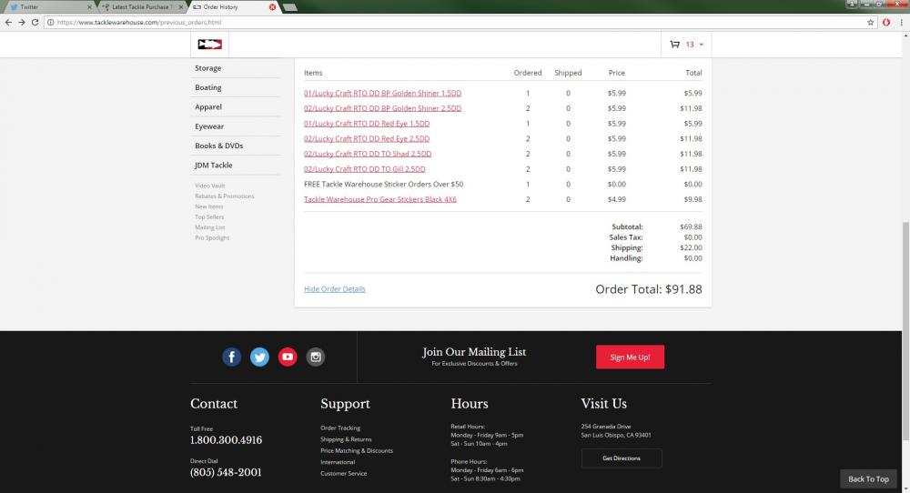Open the browser menu three-dot icon
The height and width of the screenshot is (493, 910).
[x=901, y=22]
